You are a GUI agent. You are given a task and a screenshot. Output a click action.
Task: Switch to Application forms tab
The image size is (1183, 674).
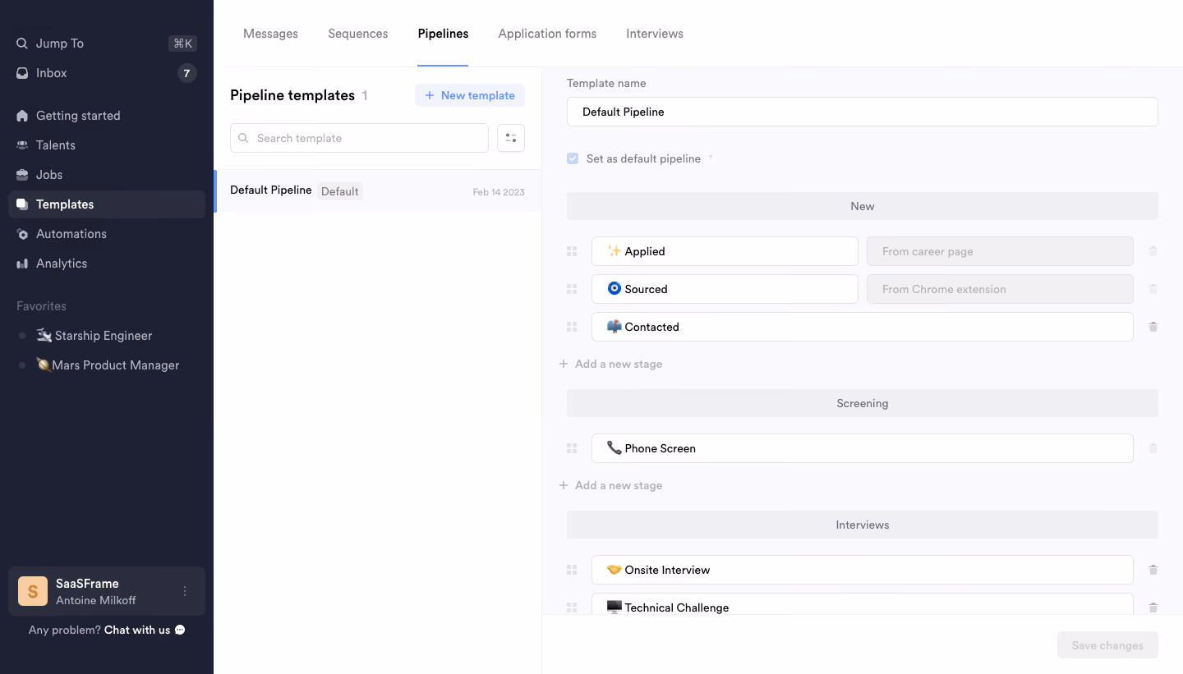tap(547, 34)
